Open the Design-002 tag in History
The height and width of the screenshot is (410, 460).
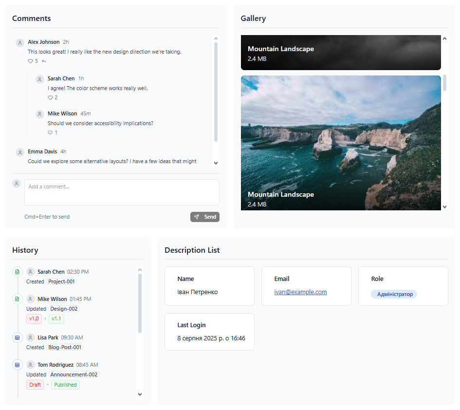pos(64,309)
